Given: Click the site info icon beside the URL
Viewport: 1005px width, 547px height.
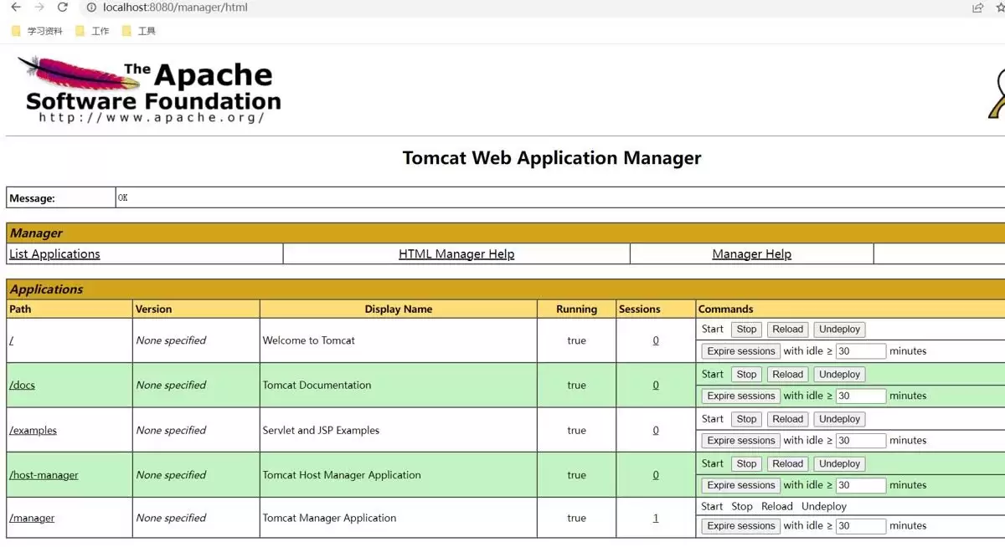Looking at the screenshot, I should point(92,8).
